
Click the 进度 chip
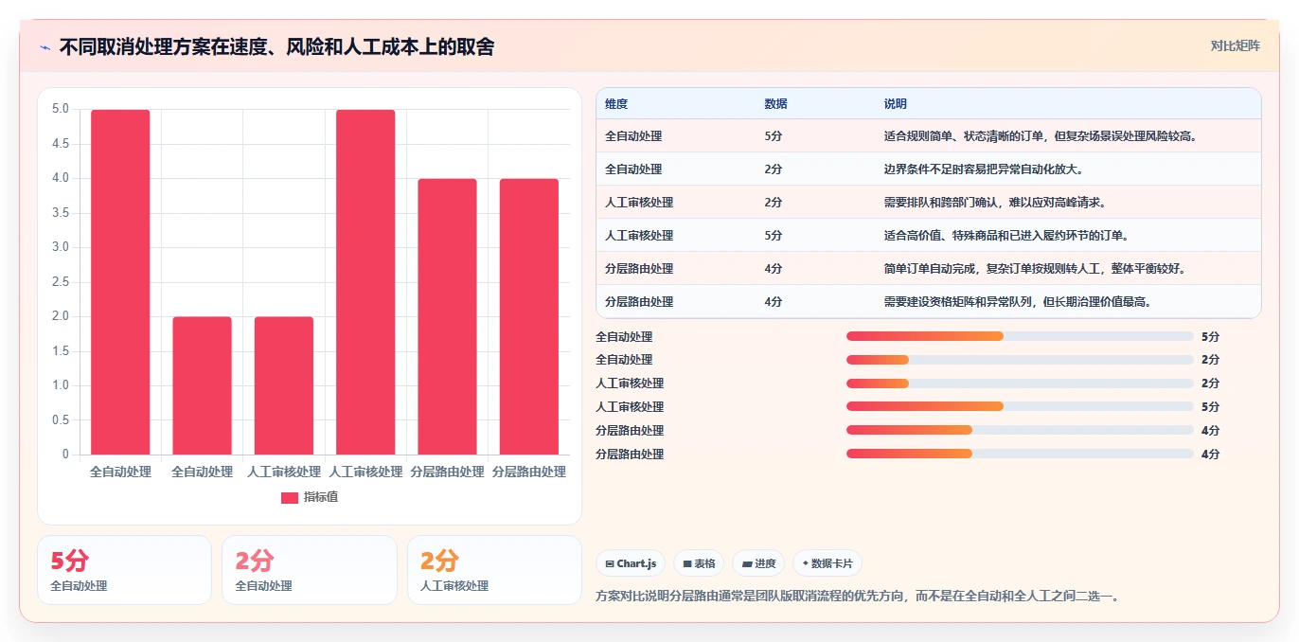pyautogui.click(x=758, y=563)
